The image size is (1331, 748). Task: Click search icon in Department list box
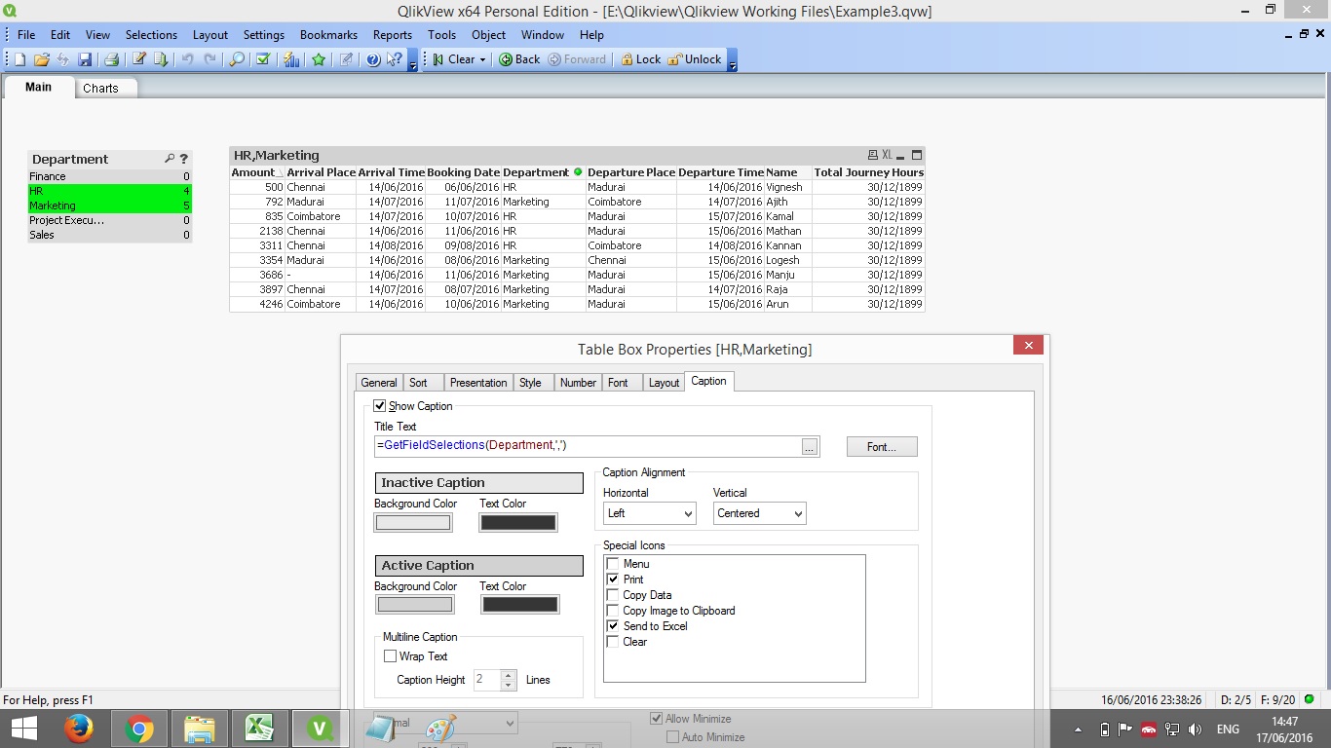(170, 159)
